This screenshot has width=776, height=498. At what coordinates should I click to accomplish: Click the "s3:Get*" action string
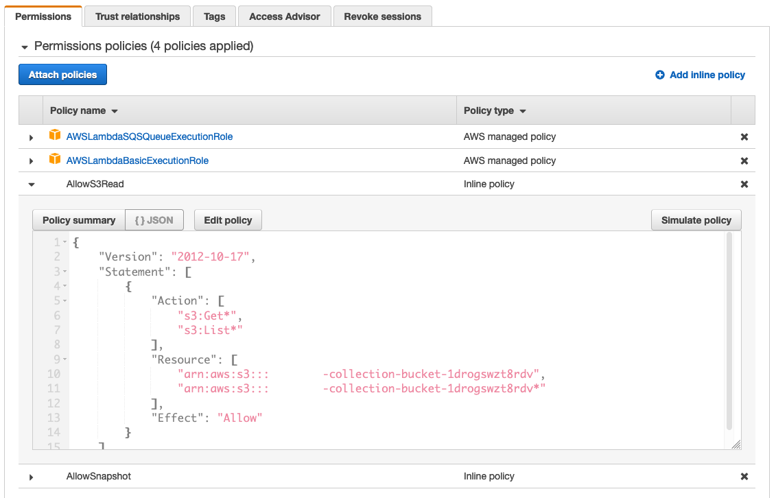click(207, 316)
